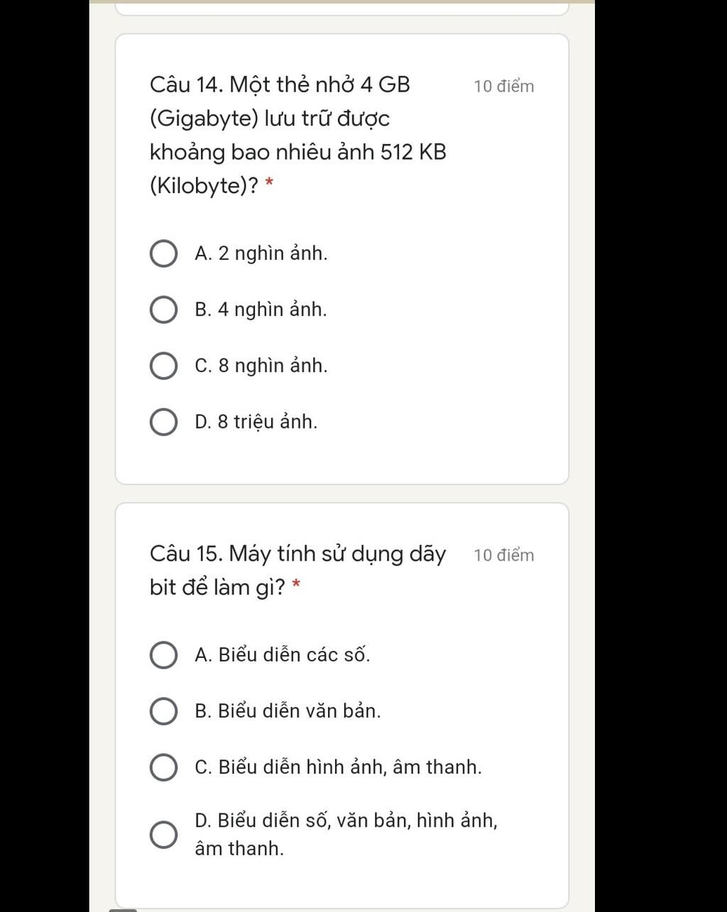This screenshot has height=912, width=727.
Task: Click the '10 điểm' label of Câu 14
Action: (504, 87)
